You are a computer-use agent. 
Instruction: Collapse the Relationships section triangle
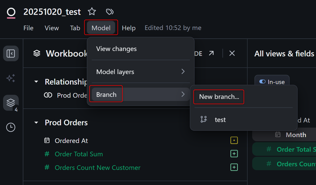[36, 82]
